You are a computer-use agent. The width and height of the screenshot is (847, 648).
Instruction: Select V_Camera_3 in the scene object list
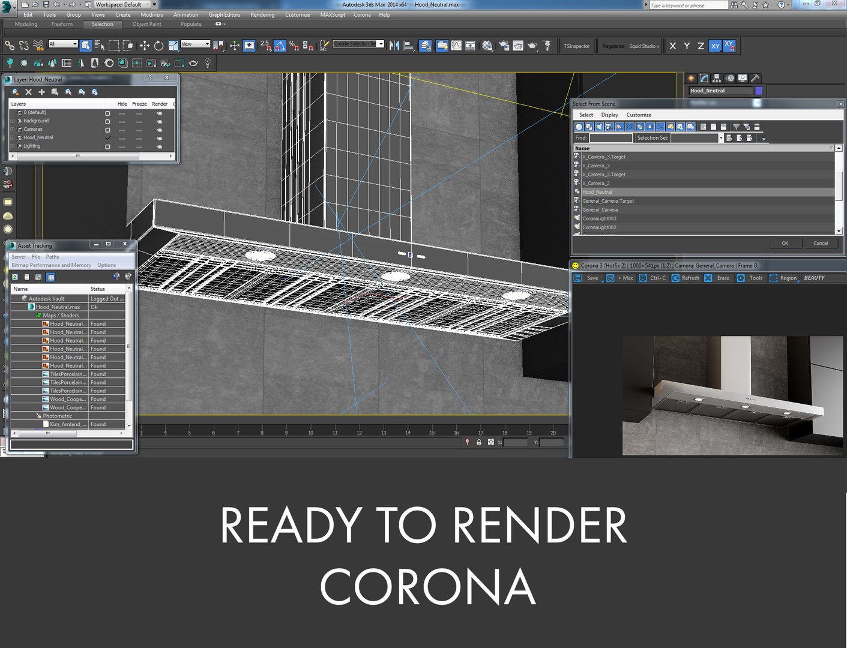[596, 166]
